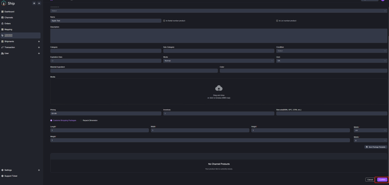Open Dashboard from the sidebar
389x185 pixels.
9,12
